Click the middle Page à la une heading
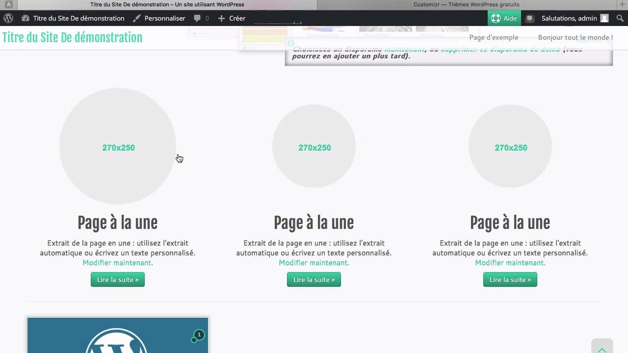Image resolution: width=628 pixels, height=353 pixels. [314, 223]
